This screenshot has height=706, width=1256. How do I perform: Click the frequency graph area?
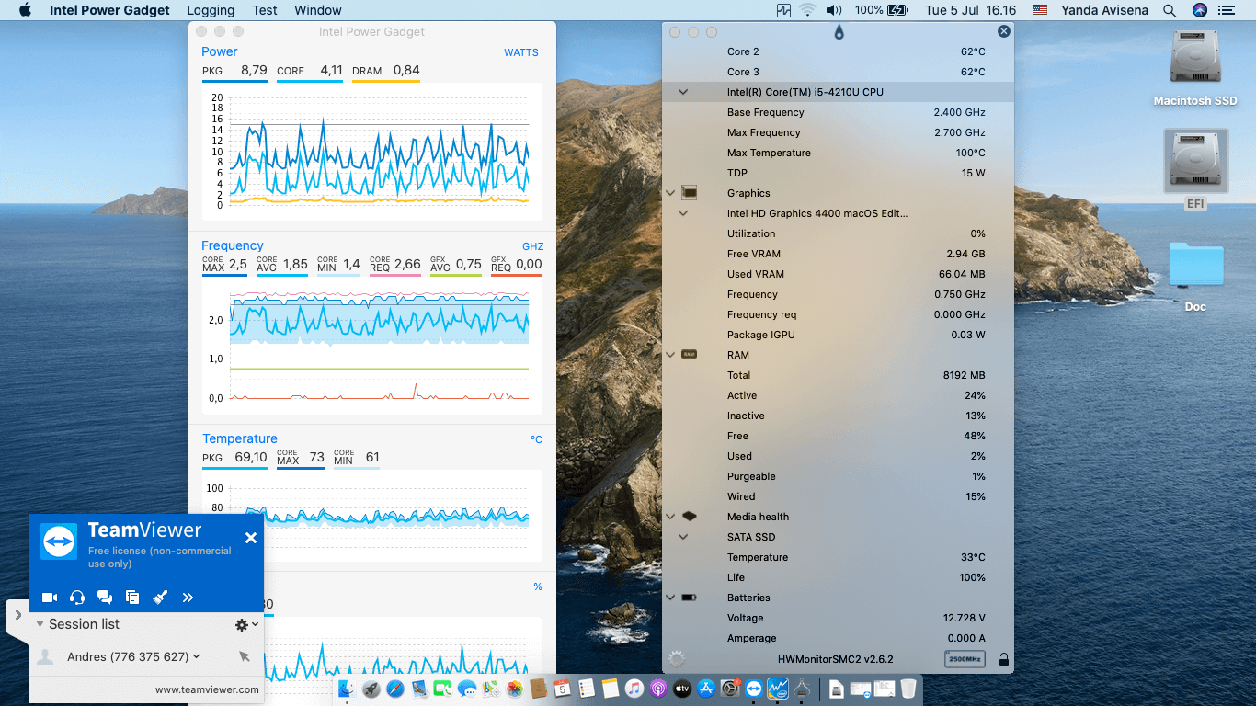pyautogui.click(x=371, y=345)
